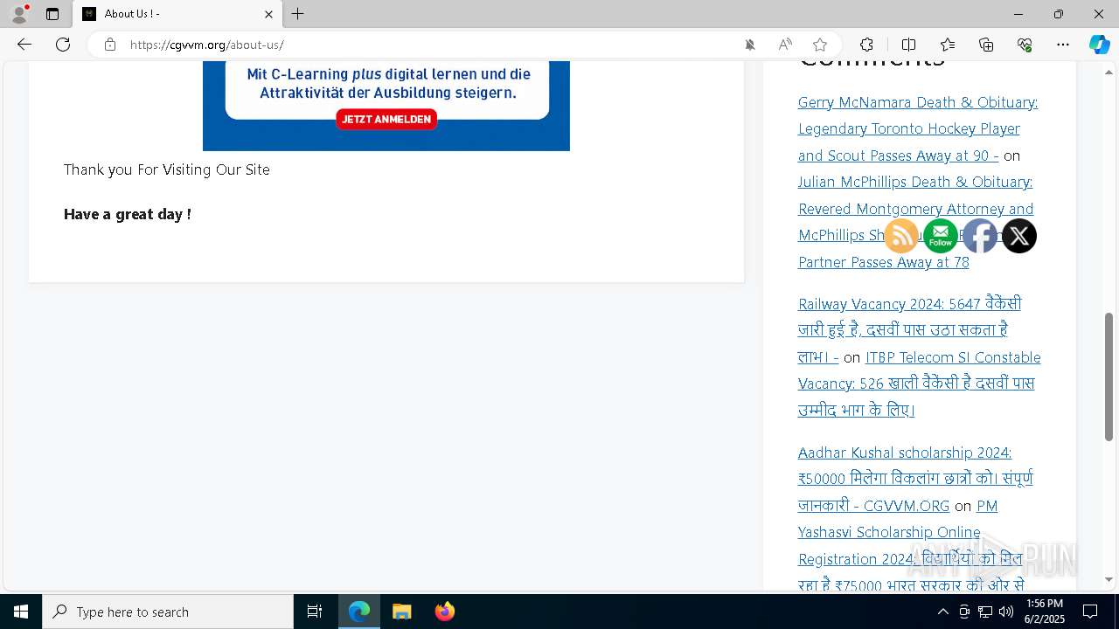Open Split screen view
The width and height of the screenshot is (1119, 629).
(908, 45)
